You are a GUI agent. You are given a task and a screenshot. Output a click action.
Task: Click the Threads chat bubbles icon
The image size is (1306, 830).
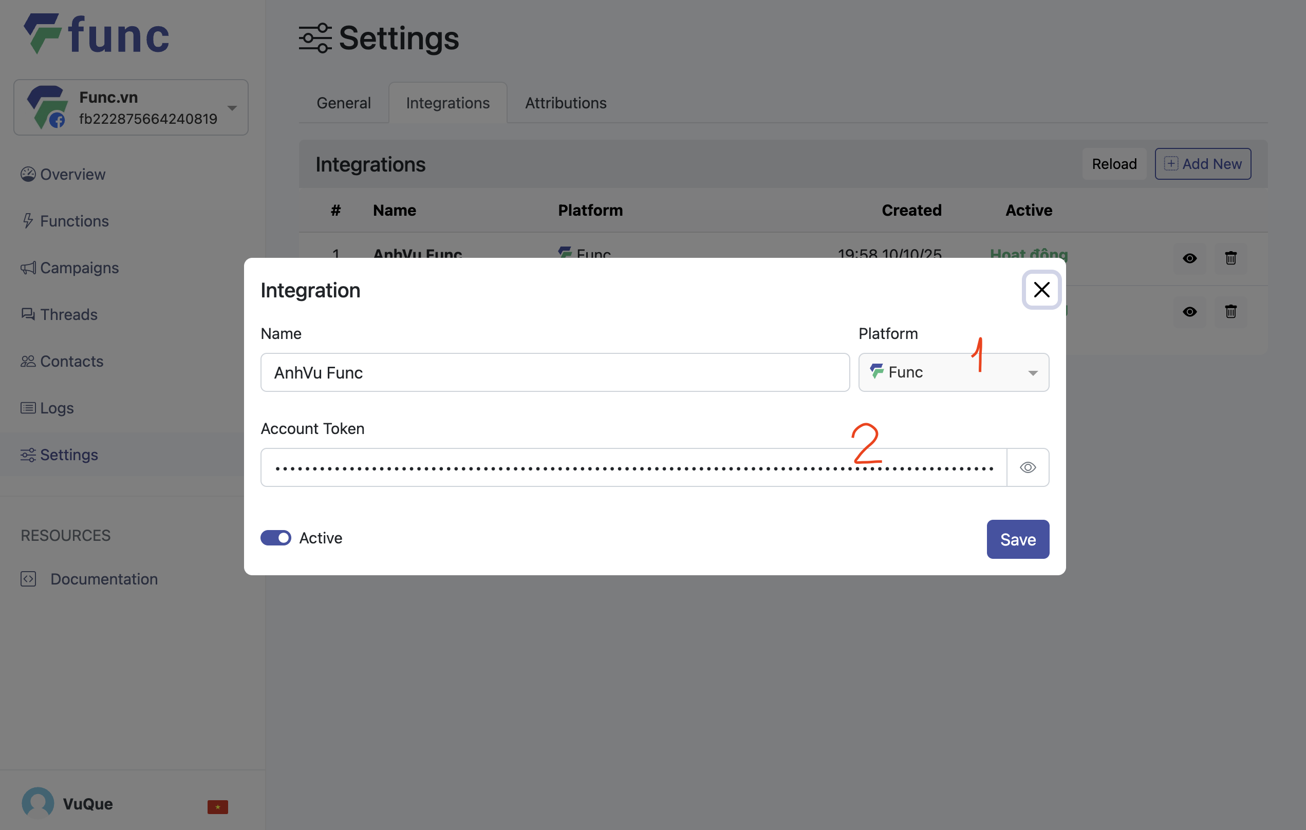pos(28,314)
